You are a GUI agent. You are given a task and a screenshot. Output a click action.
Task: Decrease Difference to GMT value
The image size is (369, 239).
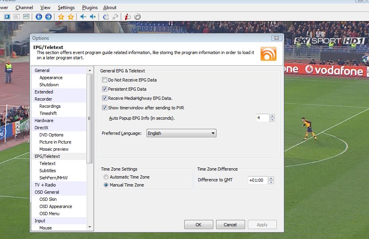click(x=271, y=182)
